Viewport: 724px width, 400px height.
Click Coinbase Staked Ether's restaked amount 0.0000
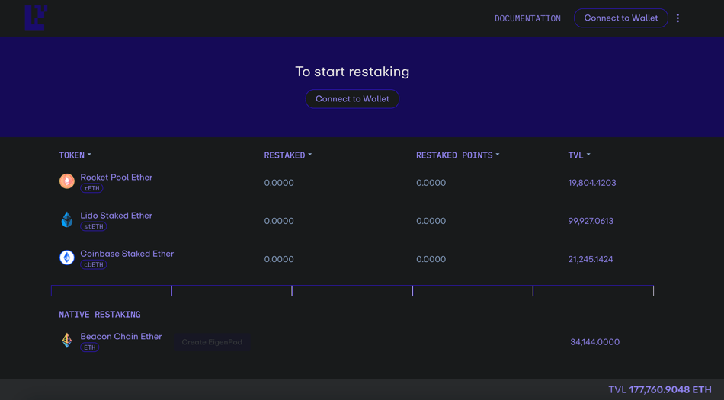click(x=279, y=259)
